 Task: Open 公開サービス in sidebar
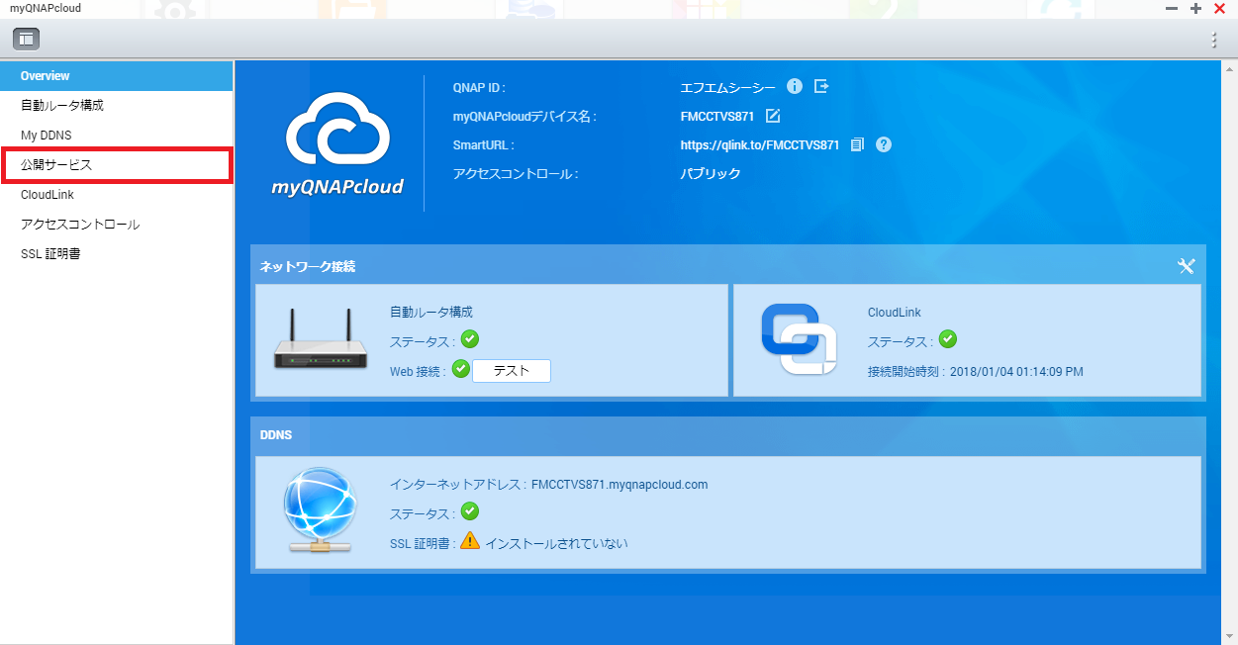pyautogui.click(x=117, y=165)
